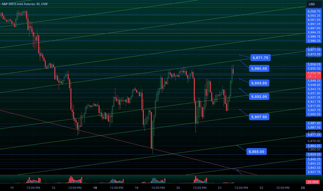Viewport: 323px width, 191px height.
Task: Click the S&P 500 E-mini Futures chart title
Action: 25,4
